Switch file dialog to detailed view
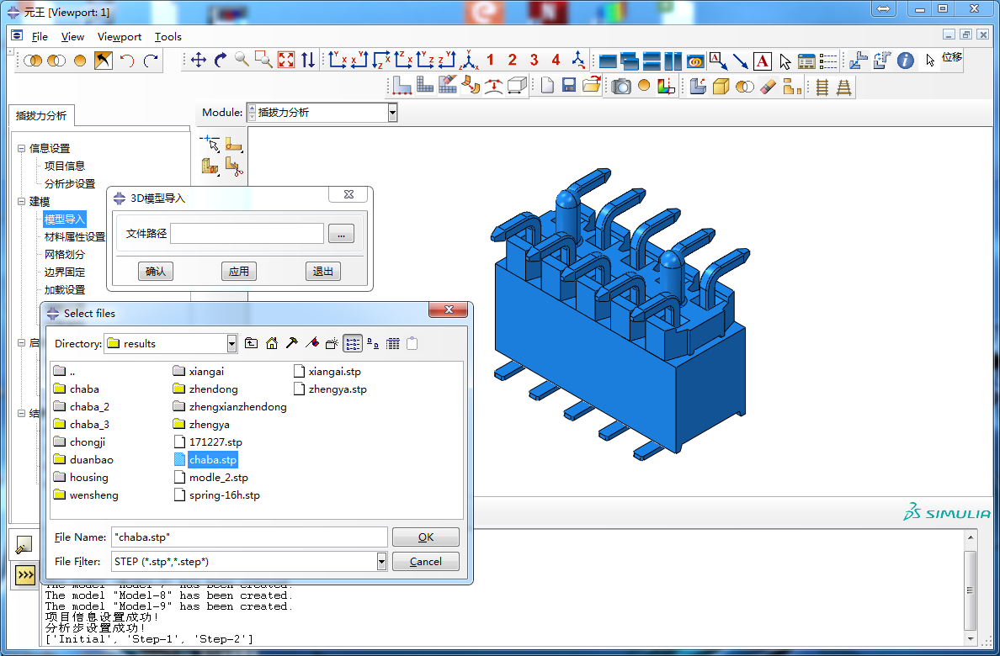The width and height of the screenshot is (1000, 656). tap(392, 343)
